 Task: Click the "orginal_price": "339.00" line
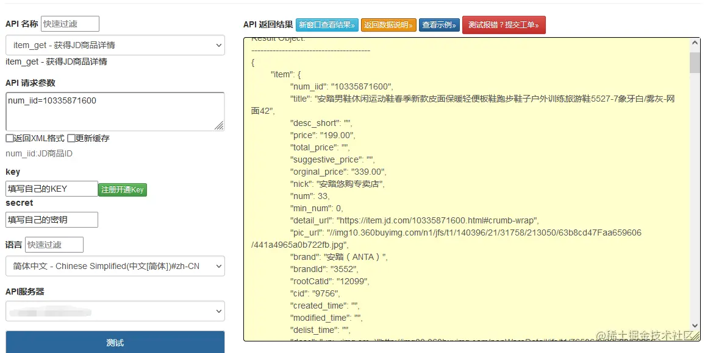click(338, 172)
